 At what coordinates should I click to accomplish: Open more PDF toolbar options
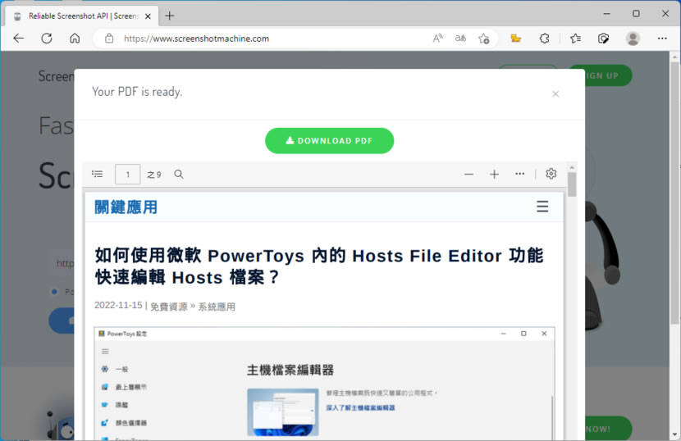(x=520, y=174)
